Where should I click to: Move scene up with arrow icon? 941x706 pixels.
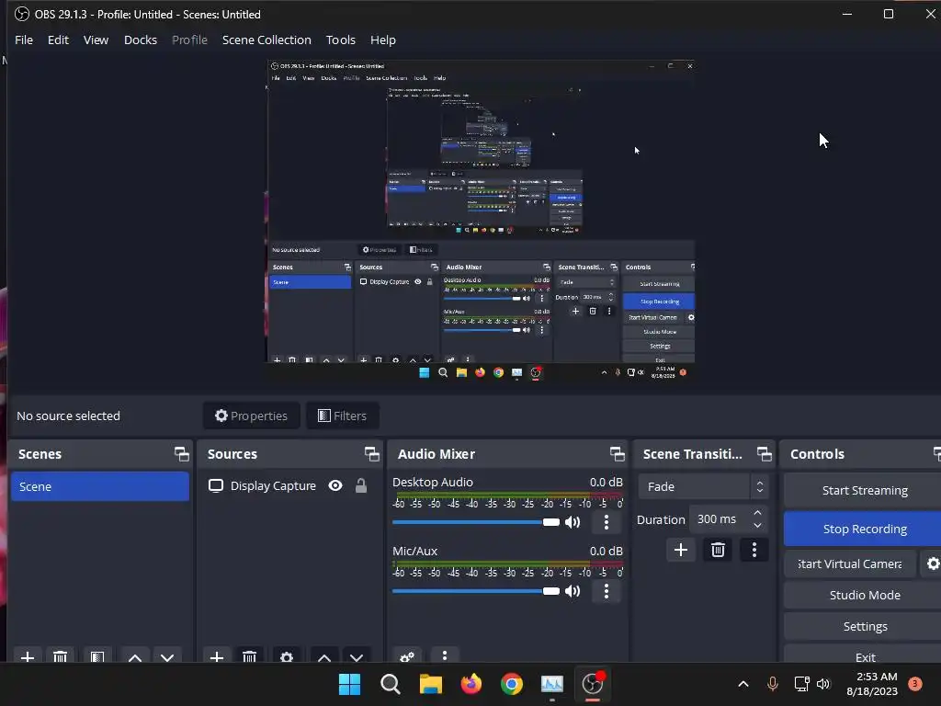click(135, 656)
